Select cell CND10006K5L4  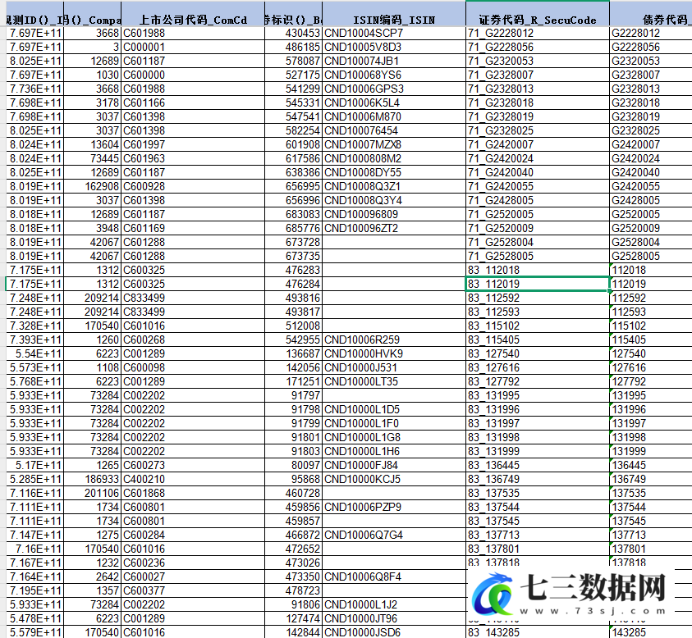[394, 103]
